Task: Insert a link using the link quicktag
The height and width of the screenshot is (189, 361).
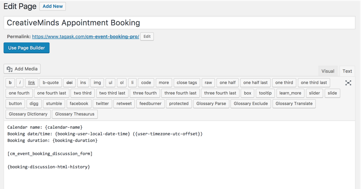Action: [32, 82]
